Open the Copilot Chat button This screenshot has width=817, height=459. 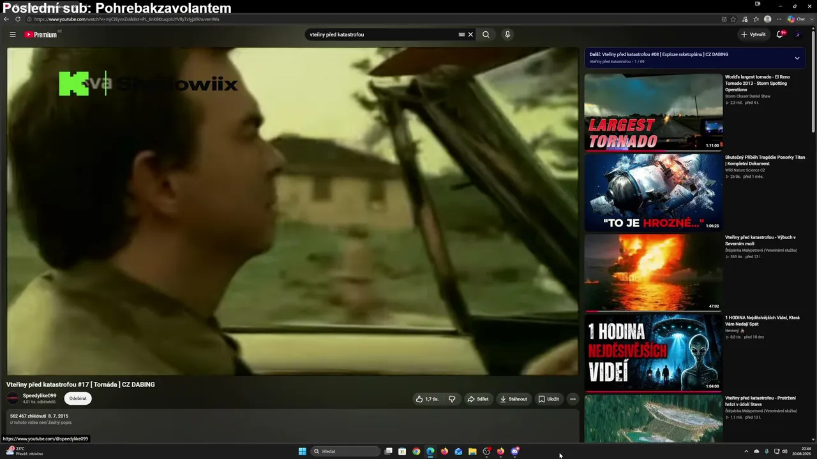click(x=796, y=19)
